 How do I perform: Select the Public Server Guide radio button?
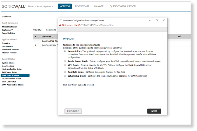point(65,61)
